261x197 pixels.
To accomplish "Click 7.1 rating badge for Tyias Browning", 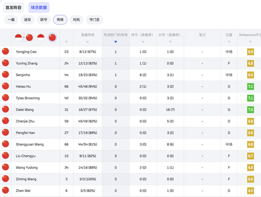I will (251, 98).
